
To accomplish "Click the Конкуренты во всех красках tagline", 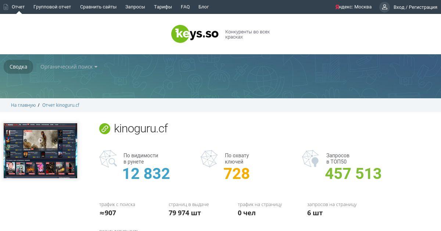I will (248, 34).
